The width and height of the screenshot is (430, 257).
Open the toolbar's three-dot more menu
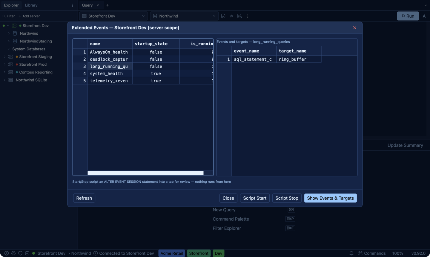[247, 16]
